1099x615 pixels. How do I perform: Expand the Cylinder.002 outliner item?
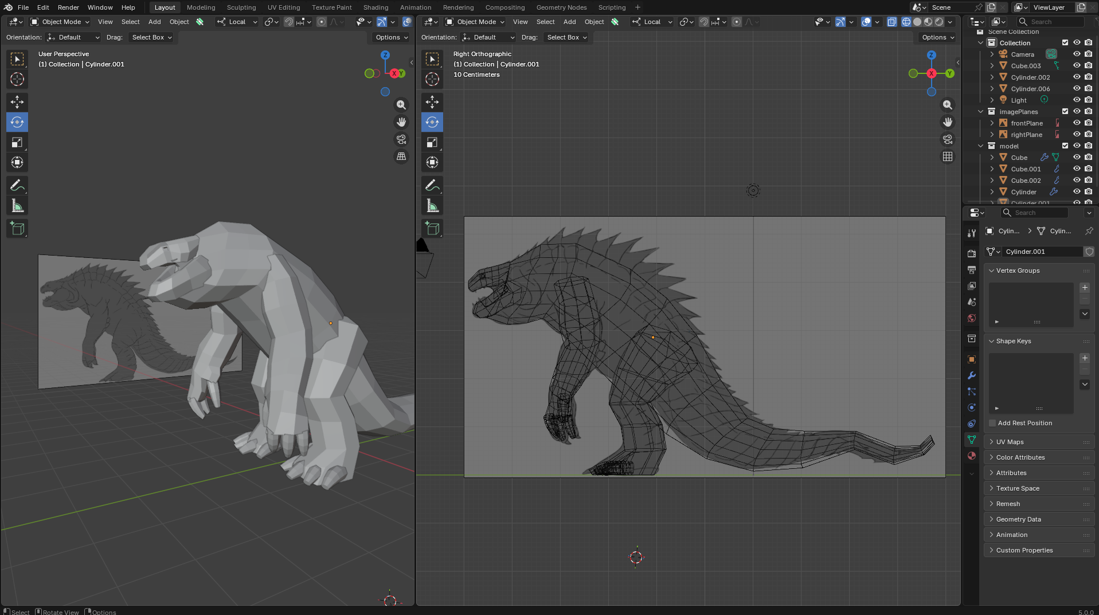pos(992,77)
